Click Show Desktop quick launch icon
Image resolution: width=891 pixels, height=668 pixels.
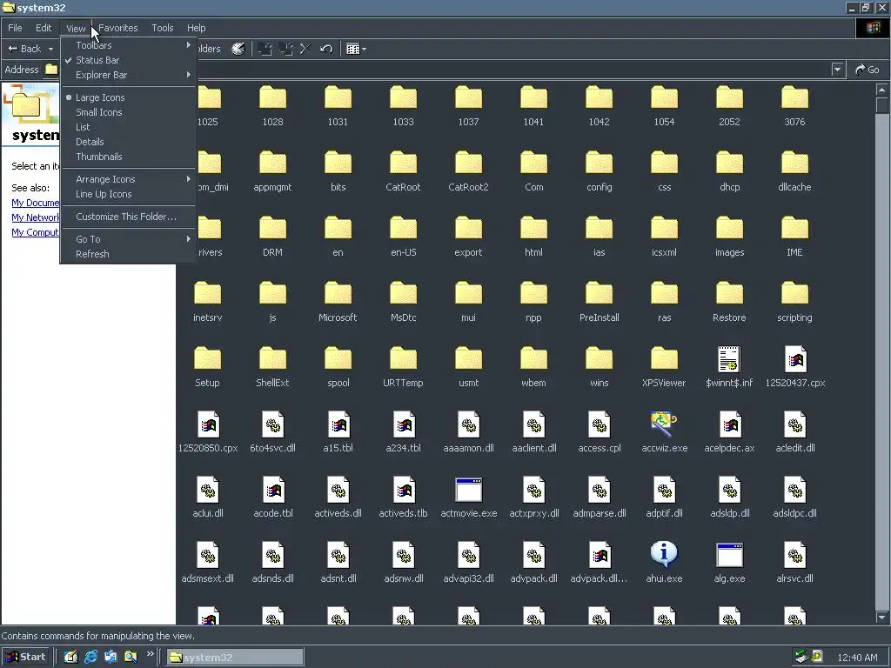click(70, 657)
